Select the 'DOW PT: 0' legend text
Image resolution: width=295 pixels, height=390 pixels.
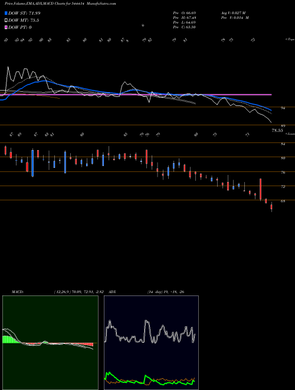click(x=20, y=27)
